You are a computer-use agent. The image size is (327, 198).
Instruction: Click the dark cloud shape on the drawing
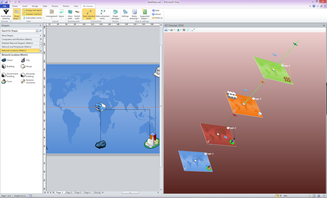[101, 144]
